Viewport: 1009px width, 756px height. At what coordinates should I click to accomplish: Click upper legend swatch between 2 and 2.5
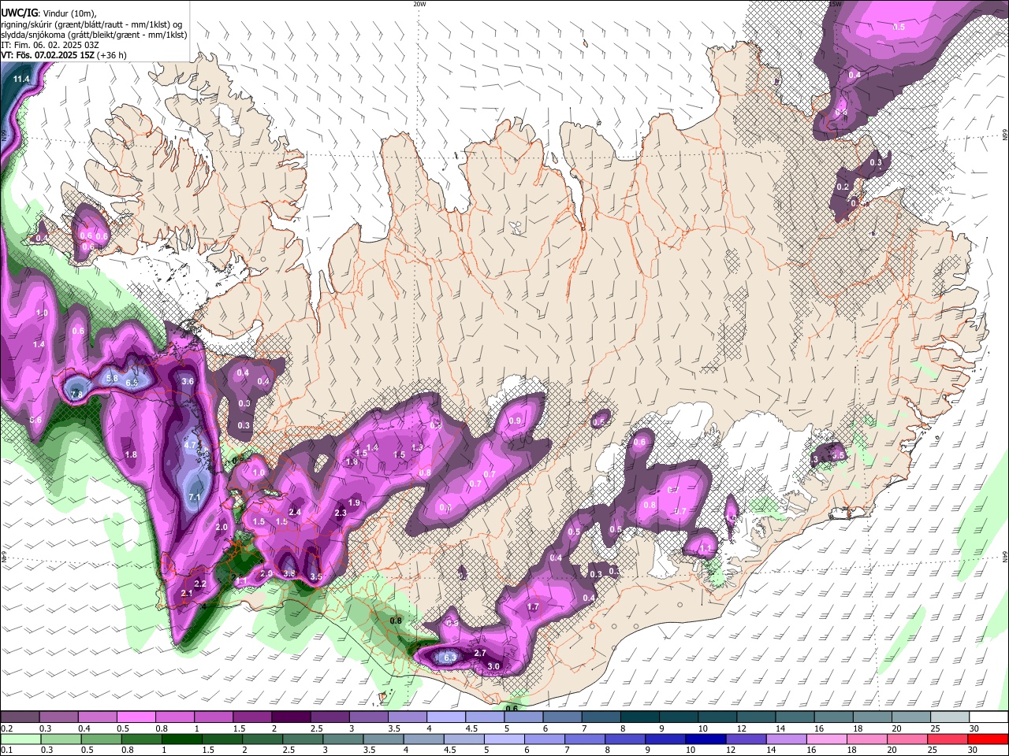(x=290, y=717)
